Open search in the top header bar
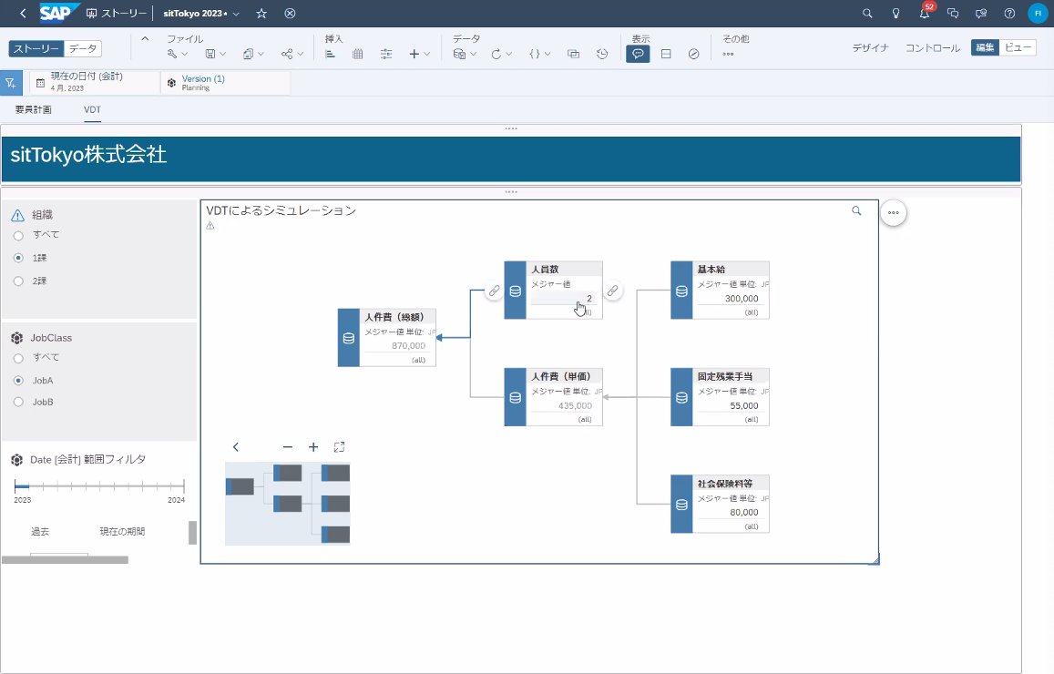 (x=867, y=14)
